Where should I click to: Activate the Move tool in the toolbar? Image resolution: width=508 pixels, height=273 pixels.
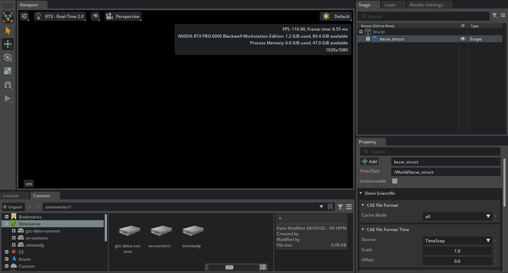pyautogui.click(x=8, y=44)
